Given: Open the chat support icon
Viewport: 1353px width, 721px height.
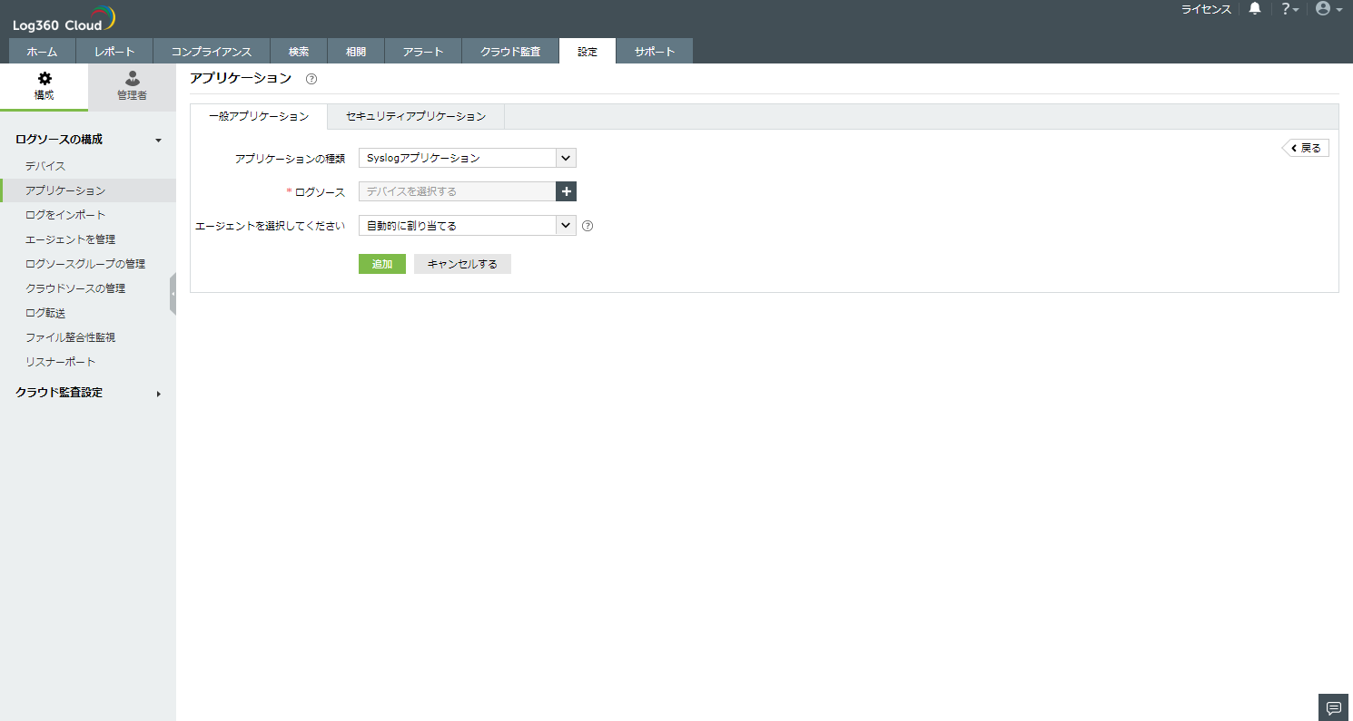Looking at the screenshot, I should click(1333, 707).
